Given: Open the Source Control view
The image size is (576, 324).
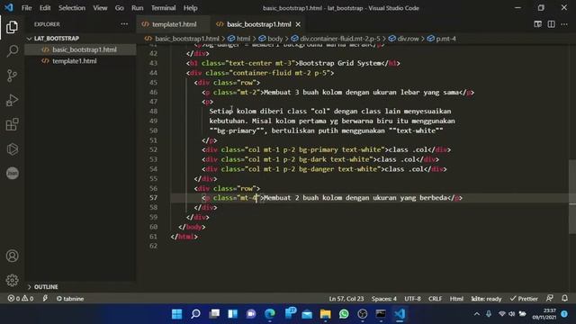Looking at the screenshot, I should (12, 76).
